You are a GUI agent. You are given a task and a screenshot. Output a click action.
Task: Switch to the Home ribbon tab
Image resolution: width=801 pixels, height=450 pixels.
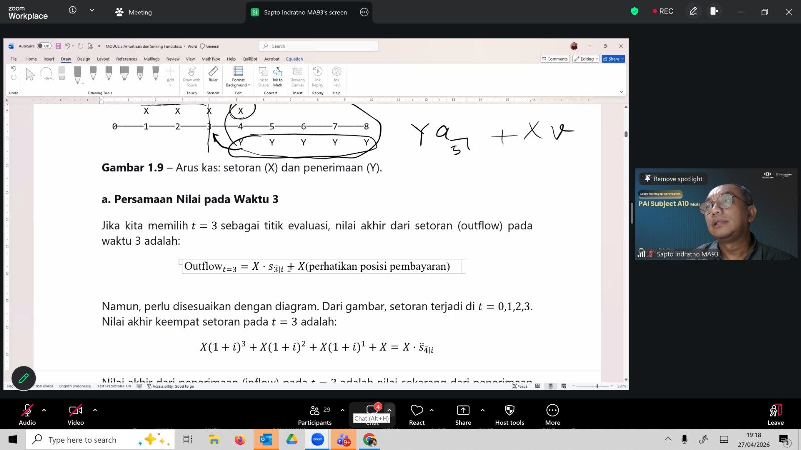click(x=31, y=59)
